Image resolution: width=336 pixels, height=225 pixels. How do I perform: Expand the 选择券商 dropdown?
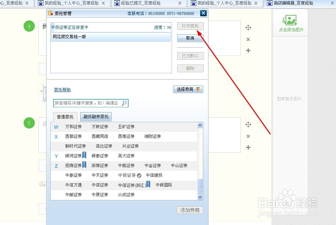point(188,89)
